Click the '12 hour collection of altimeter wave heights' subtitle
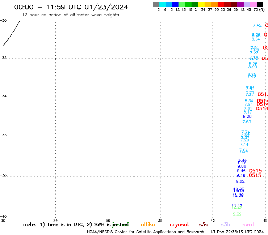This screenshot has width=268, height=235. click(70, 15)
